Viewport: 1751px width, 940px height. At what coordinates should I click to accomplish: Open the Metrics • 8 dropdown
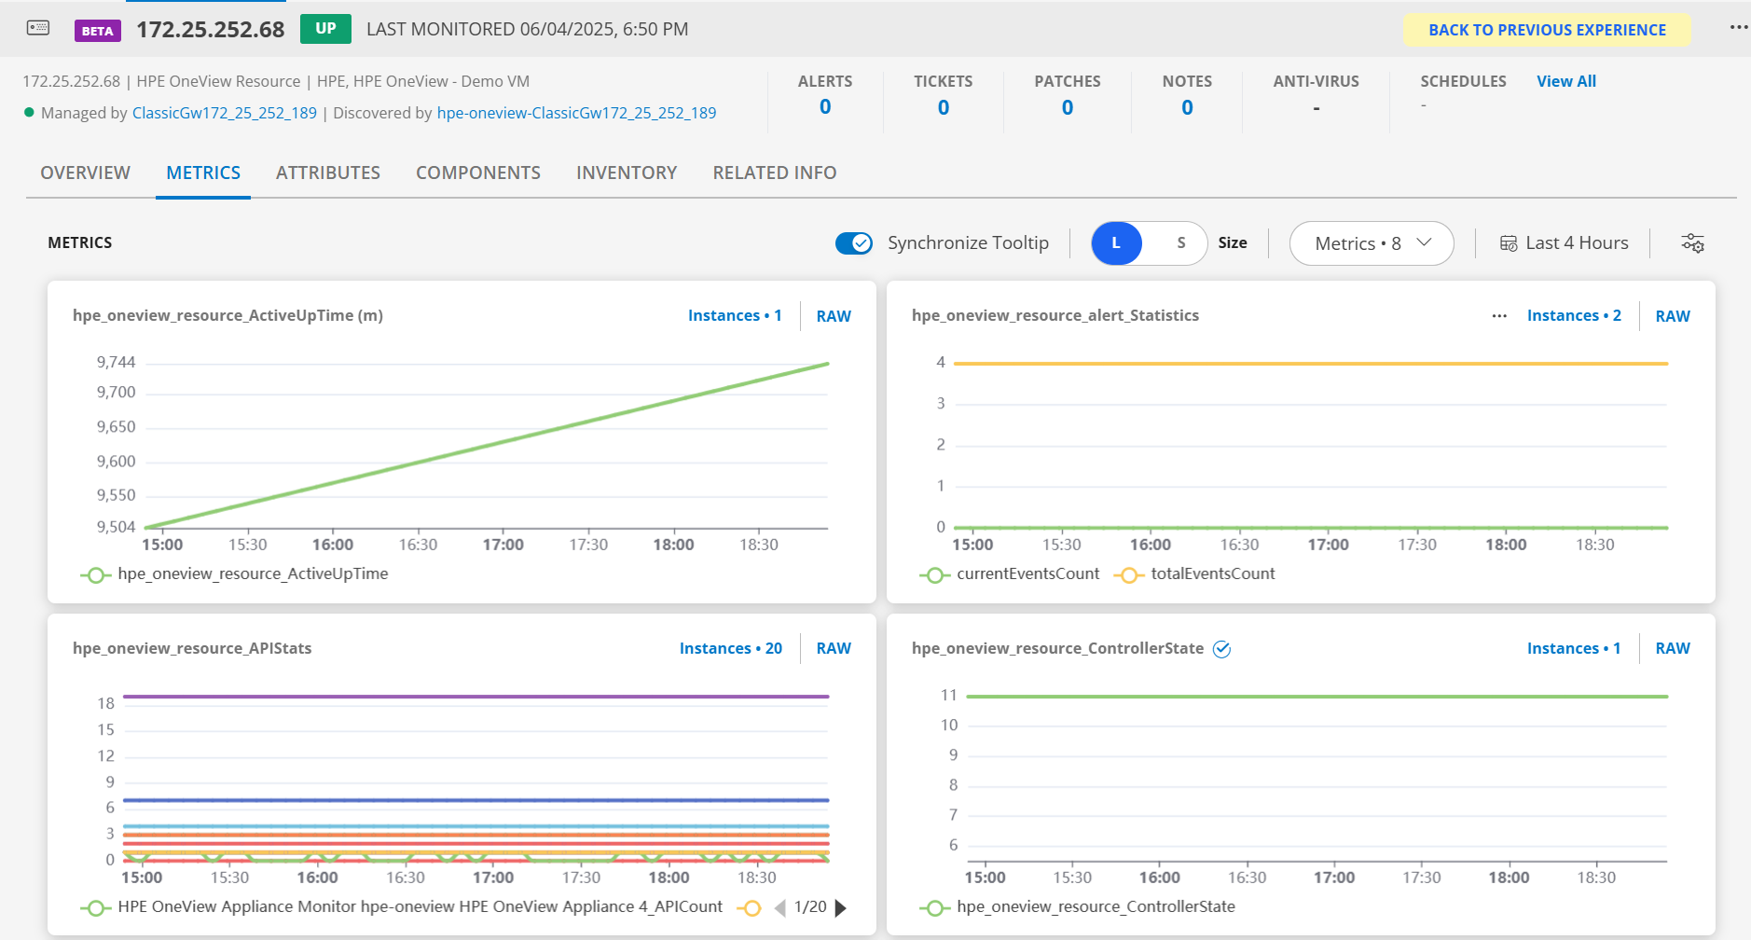1370,242
